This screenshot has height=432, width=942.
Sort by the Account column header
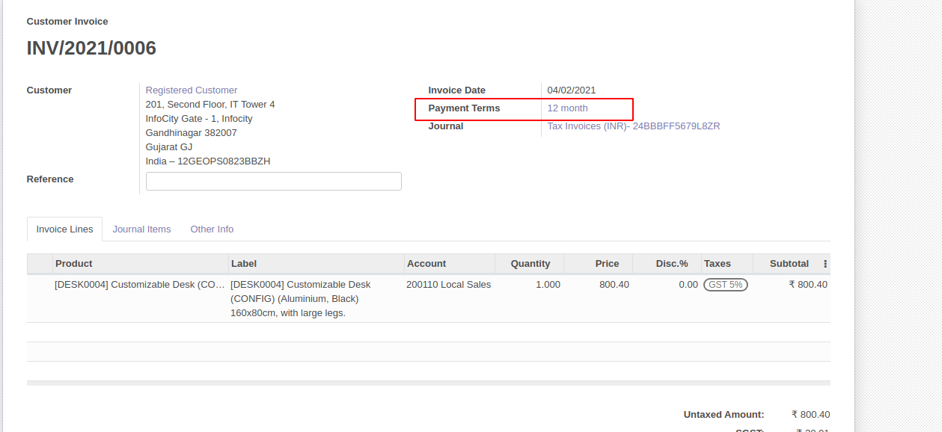pos(450,264)
